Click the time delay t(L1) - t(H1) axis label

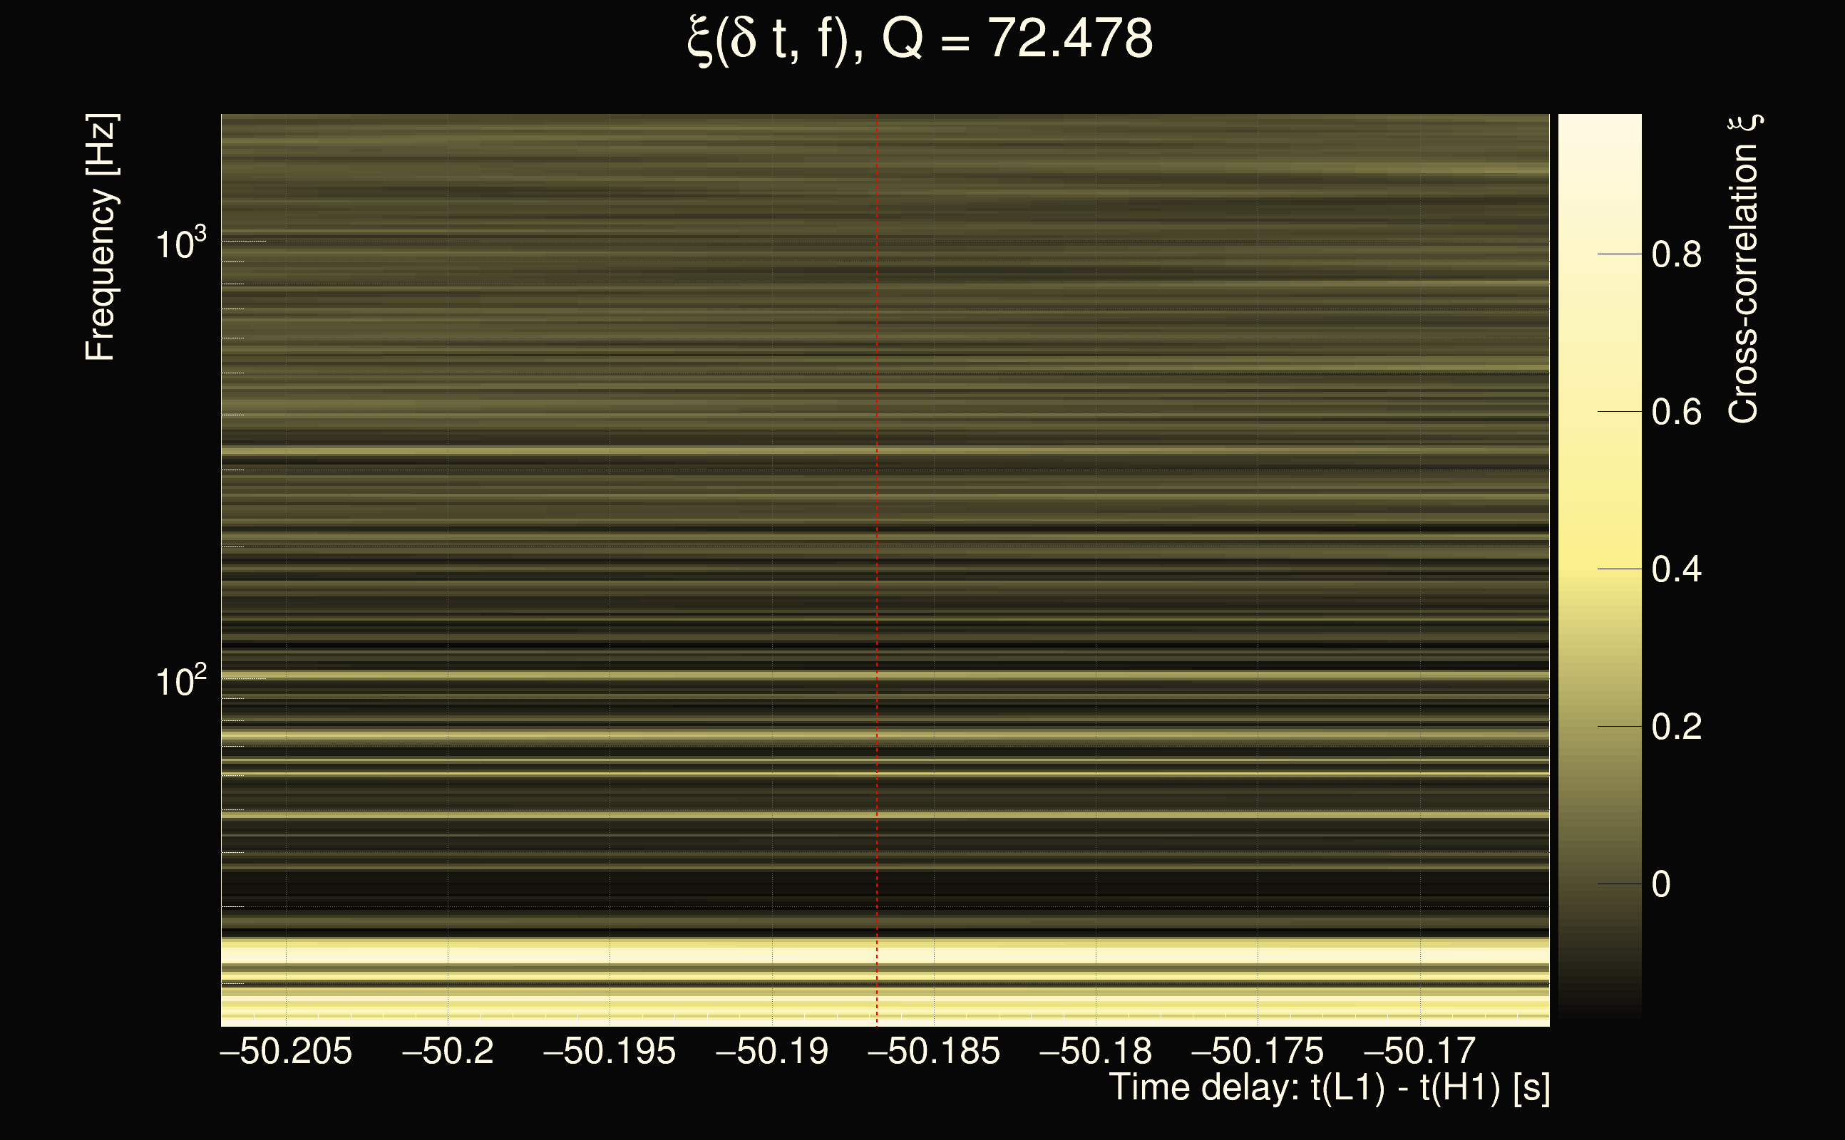point(1329,1088)
